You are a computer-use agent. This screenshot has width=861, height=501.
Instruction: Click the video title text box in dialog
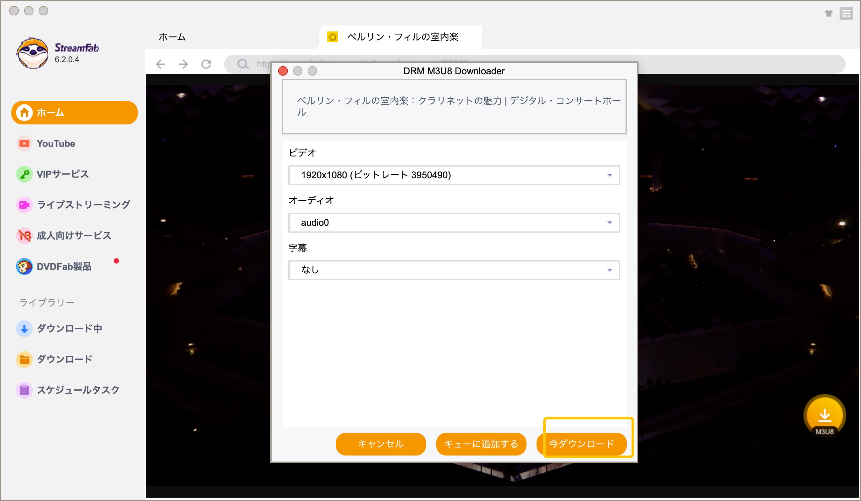(x=454, y=107)
